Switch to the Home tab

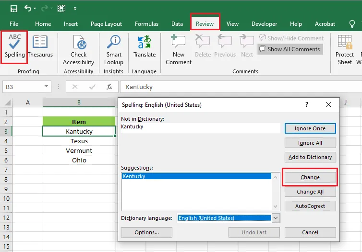click(43, 24)
